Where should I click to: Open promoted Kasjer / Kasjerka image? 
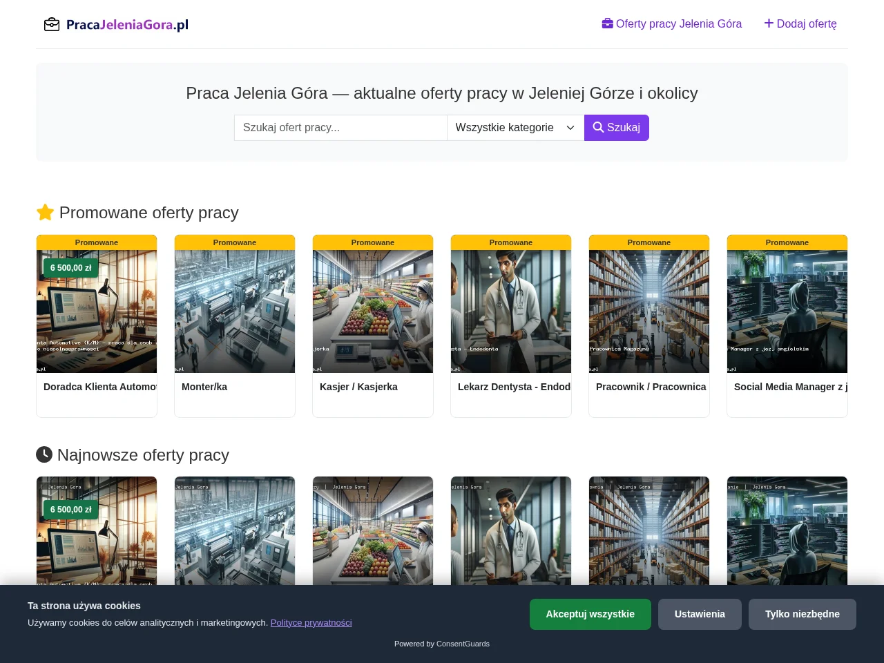click(x=373, y=311)
